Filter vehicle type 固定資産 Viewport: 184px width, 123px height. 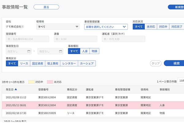coord(38,63)
